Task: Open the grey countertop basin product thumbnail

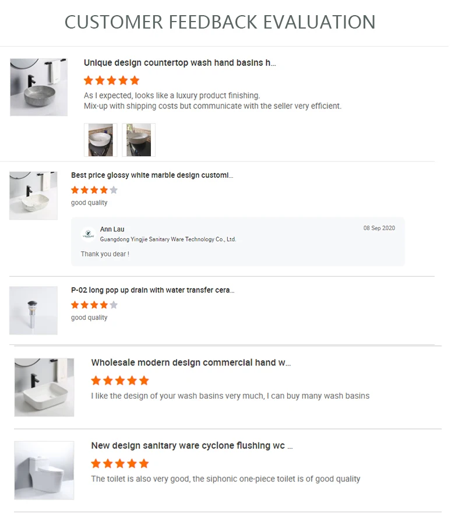Action: coord(38,87)
